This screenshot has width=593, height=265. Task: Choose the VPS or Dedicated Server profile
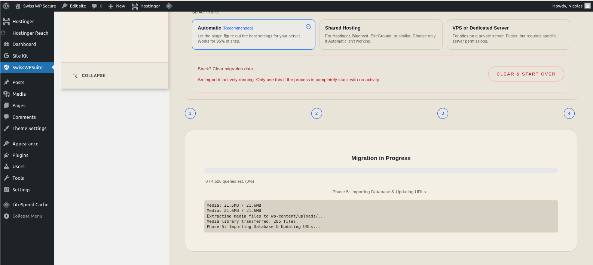tap(508, 34)
